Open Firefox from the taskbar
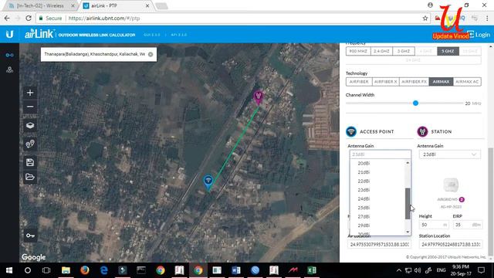The height and width of the screenshot is (278, 494). tap(84, 270)
